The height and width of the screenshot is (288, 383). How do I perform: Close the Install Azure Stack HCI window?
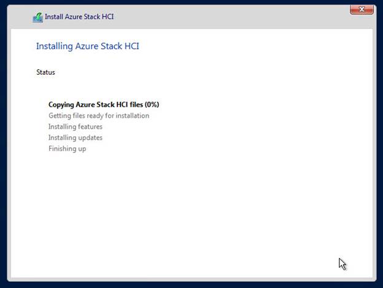point(362,10)
